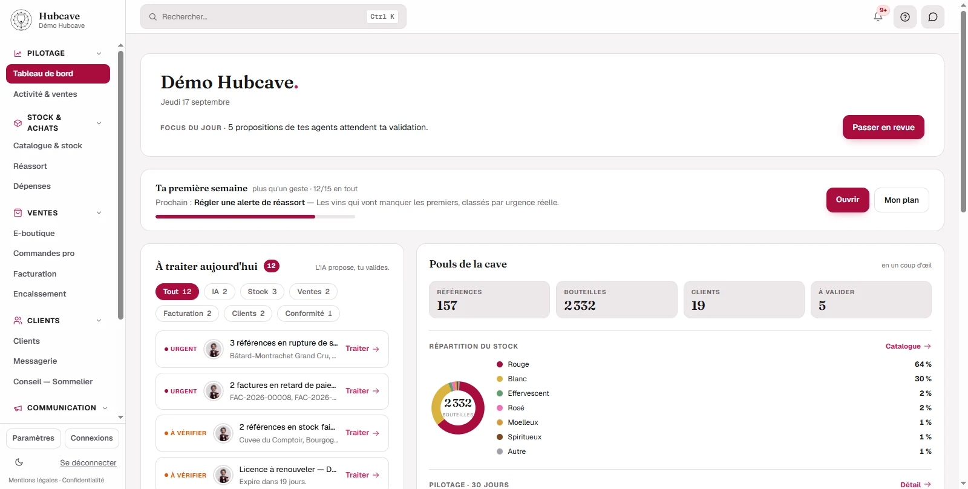Open the Catalogue link in stock breakdown
Image resolution: width=968 pixels, height=489 pixels.
coord(908,347)
